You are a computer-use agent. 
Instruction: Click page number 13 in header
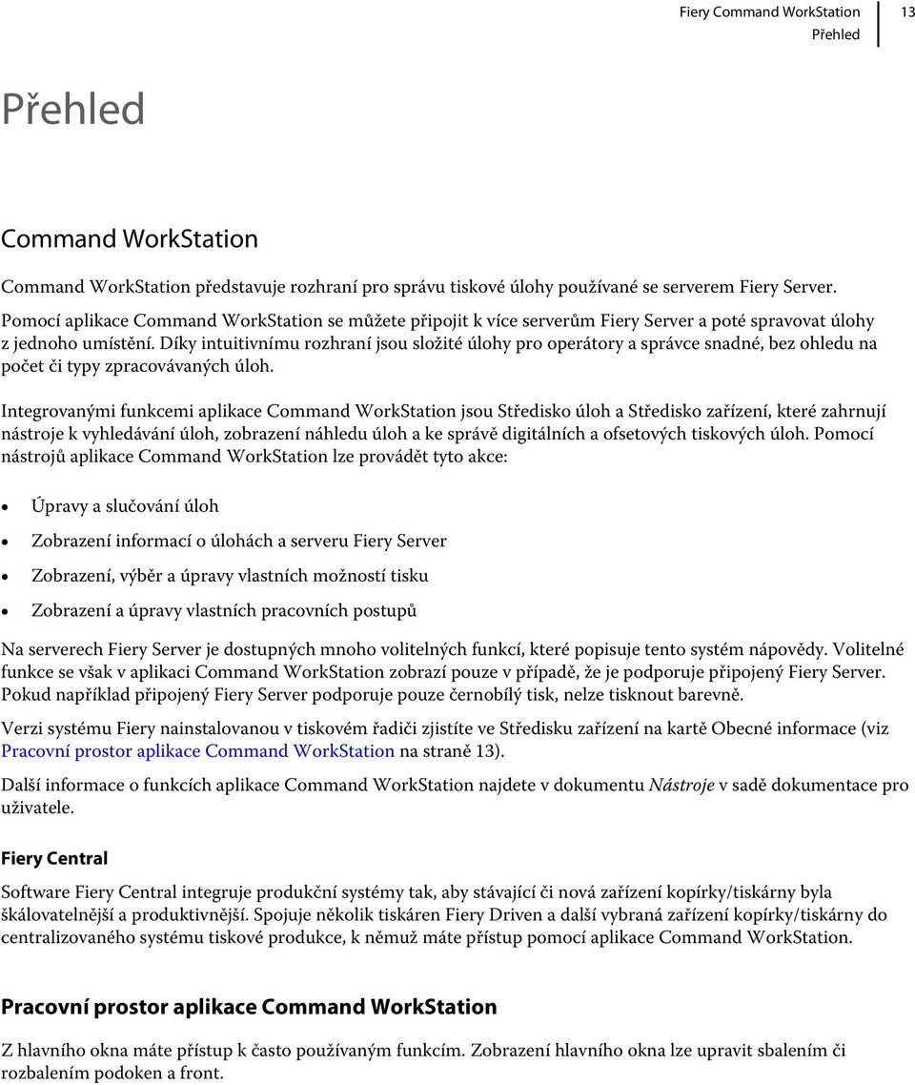(906, 12)
